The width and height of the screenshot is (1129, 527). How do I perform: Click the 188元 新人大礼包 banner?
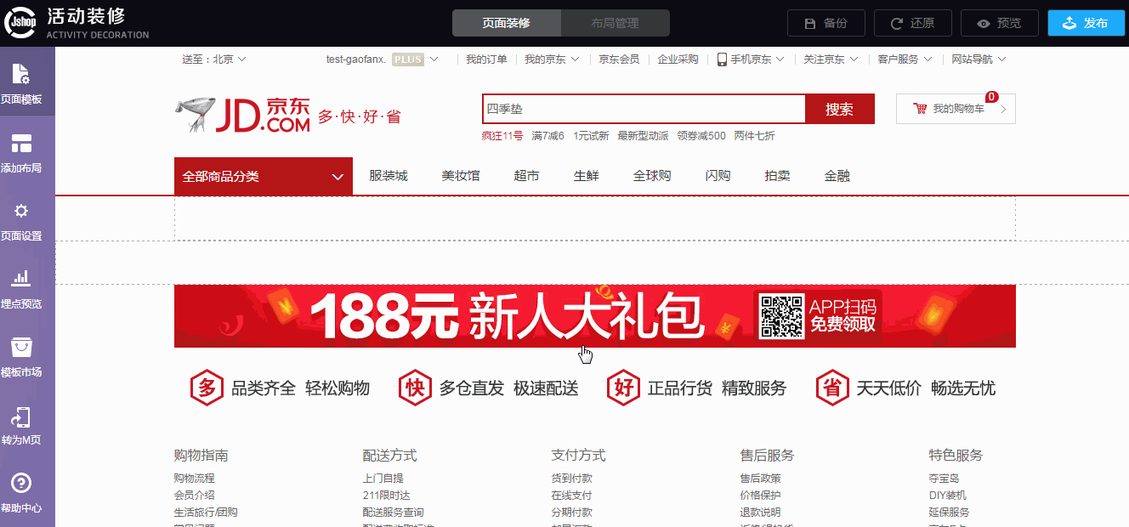(595, 316)
